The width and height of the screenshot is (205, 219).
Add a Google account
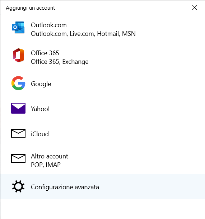(x=103, y=84)
